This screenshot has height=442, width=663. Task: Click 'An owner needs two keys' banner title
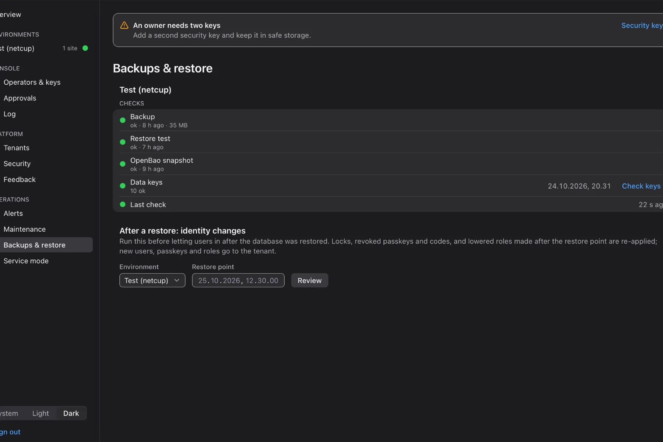click(177, 25)
